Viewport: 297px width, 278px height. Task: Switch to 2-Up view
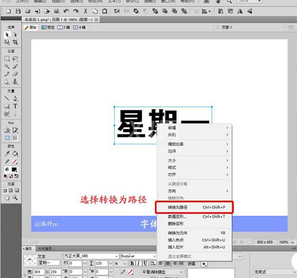pyautogui.click(x=63, y=27)
